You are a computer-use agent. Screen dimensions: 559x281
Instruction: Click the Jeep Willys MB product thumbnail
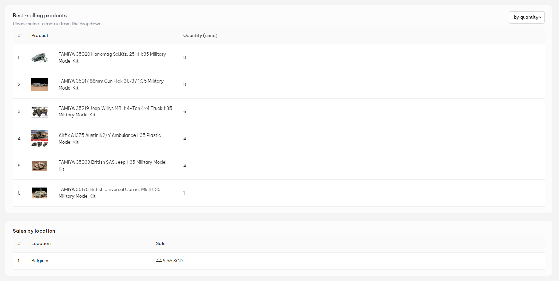[x=40, y=112]
